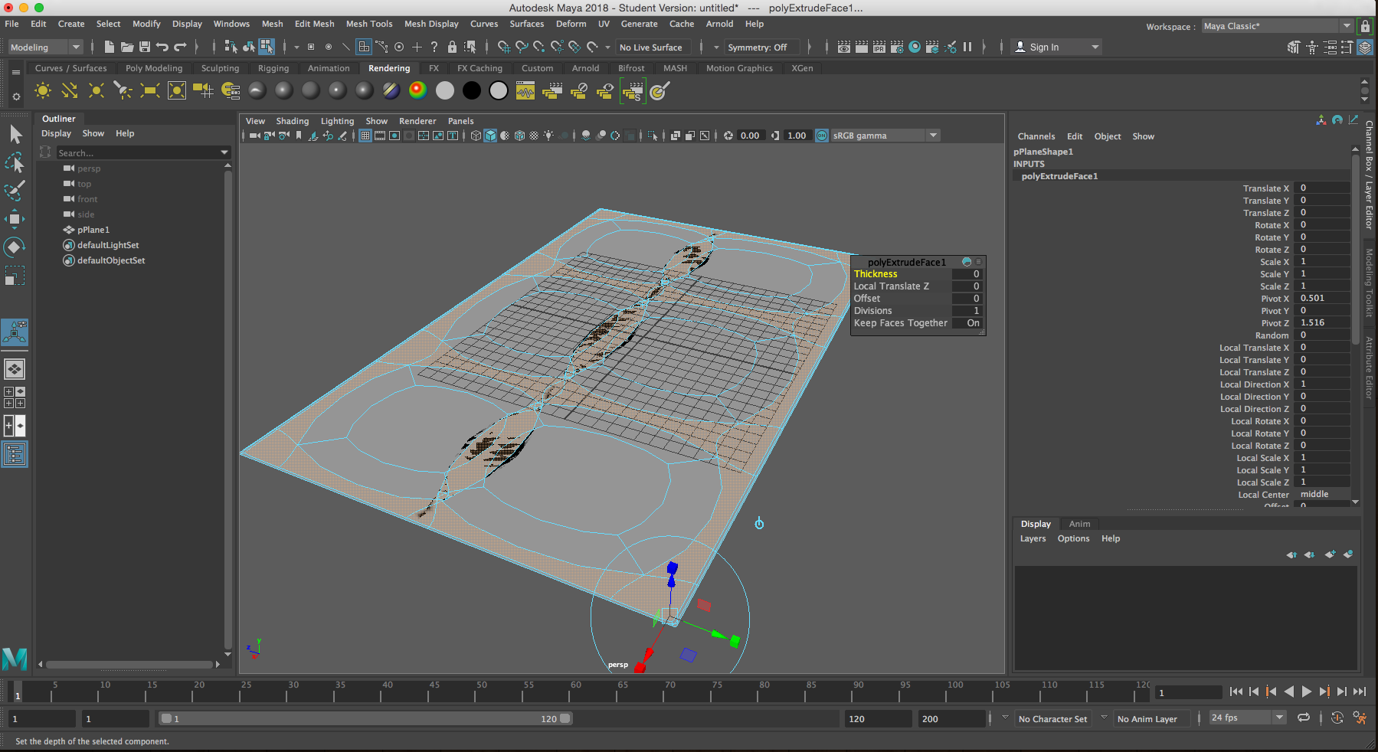Viewport: 1378px width, 752px height.
Task: Select the Move tool in the toolbox
Action: point(15,219)
